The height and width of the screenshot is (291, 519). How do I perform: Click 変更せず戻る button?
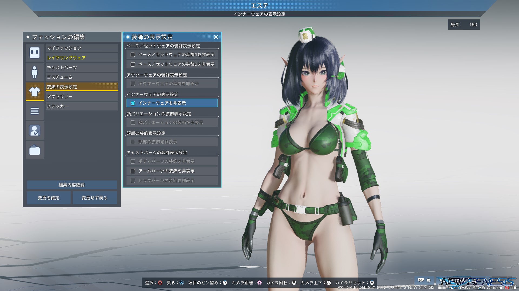click(x=94, y=198)
